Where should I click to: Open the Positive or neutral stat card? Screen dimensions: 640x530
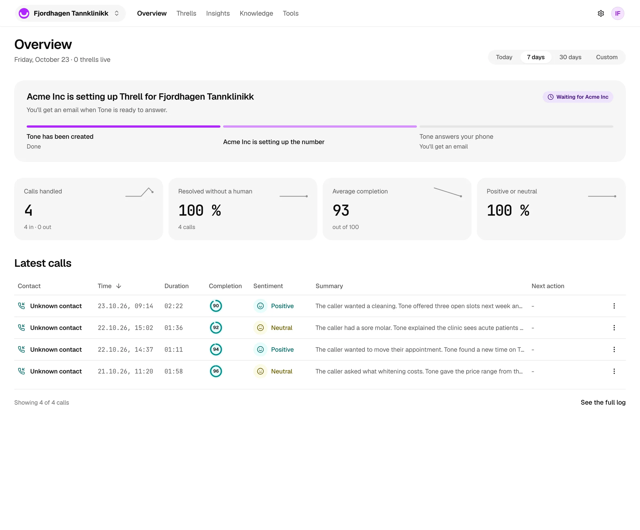[551, 209]
